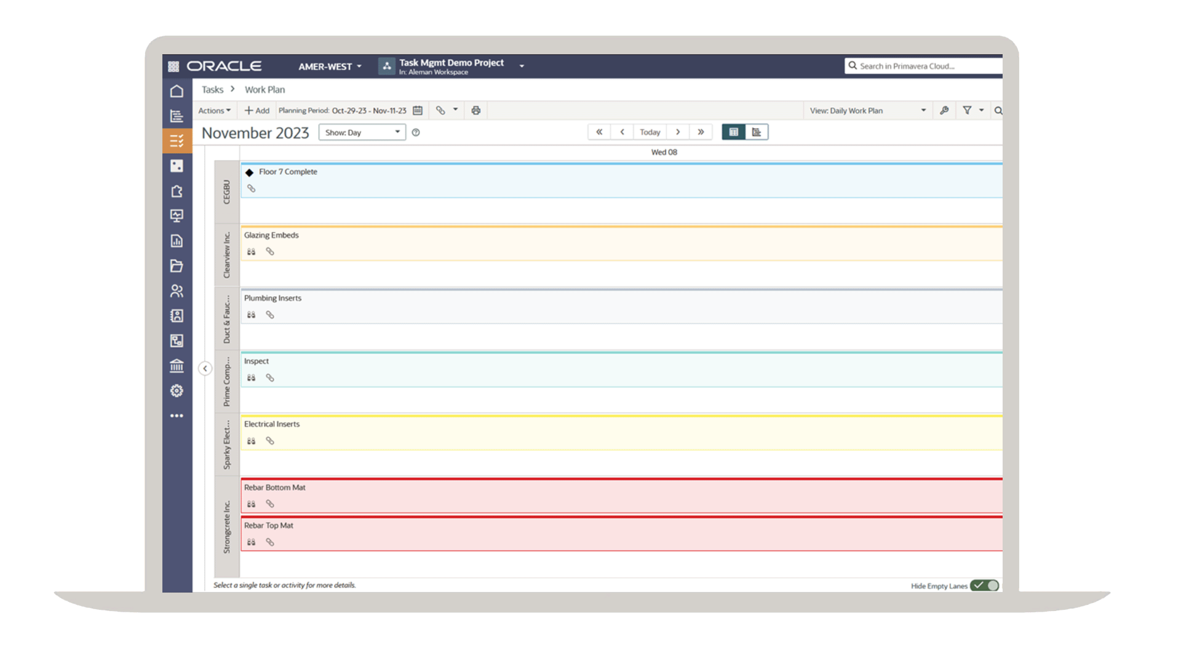Open the Show: Day dropdown

click(x=362, y=132)
